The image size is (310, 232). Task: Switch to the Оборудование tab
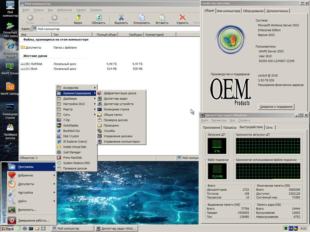pos(253,11)
